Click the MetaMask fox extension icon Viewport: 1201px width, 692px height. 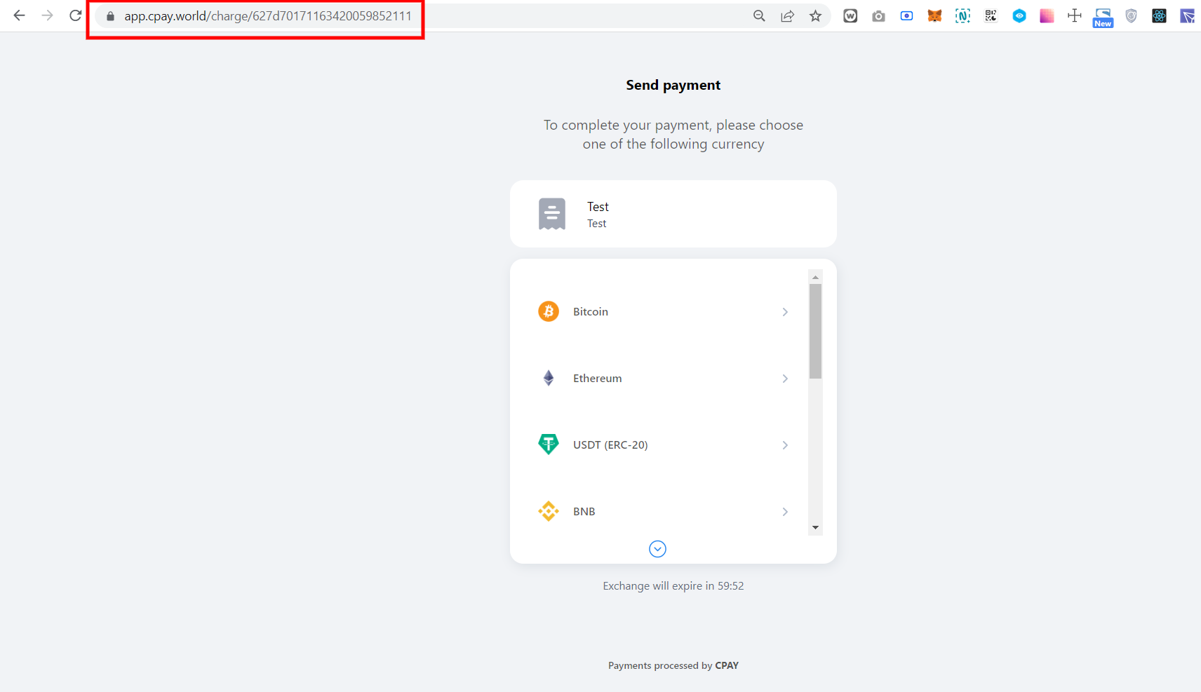pyautogui.click(x=934, y=16)
